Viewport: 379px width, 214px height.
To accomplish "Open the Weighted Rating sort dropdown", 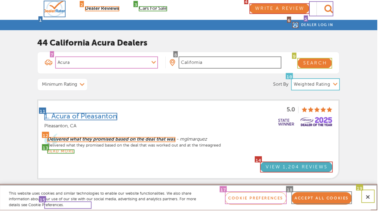I will point(315,84).
